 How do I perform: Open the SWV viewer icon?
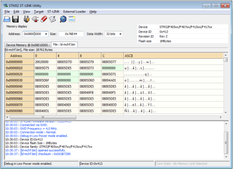point(72,19)
